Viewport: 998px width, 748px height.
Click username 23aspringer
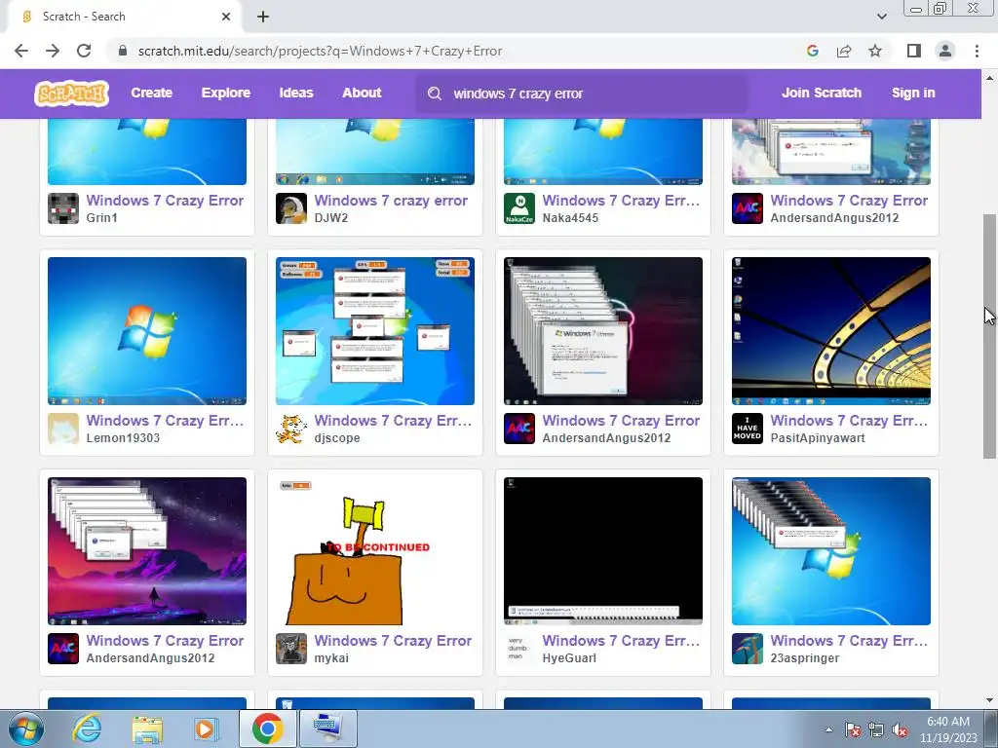point(804,658)
